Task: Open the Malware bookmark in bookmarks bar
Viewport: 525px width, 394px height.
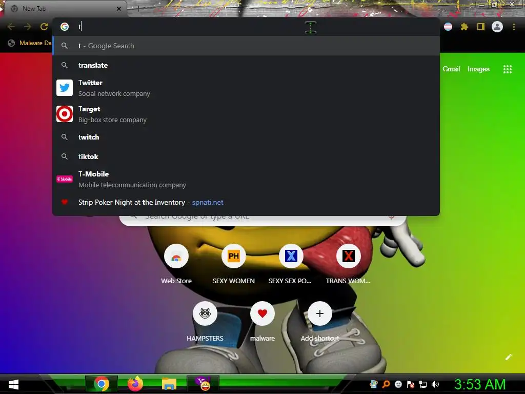Action: point(30,43)
